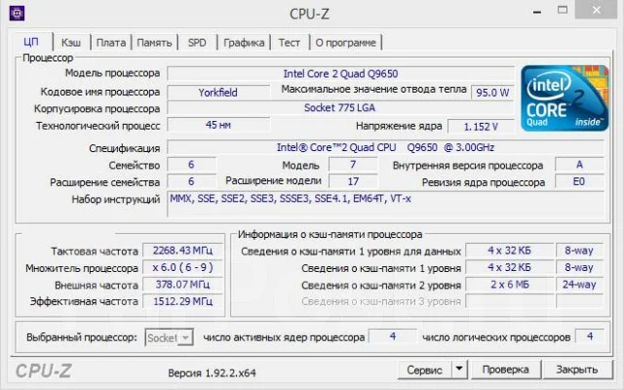This screenshot has width=624, height=390.
Task: Click the CPU-Z app icon in title bar
Action: [17, 13]
